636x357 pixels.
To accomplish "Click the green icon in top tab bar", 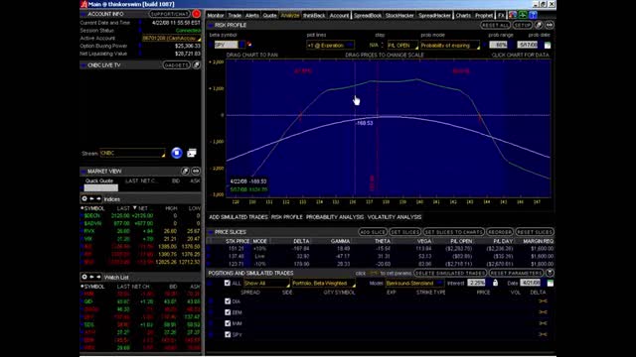I will click(x=523, y=15).
